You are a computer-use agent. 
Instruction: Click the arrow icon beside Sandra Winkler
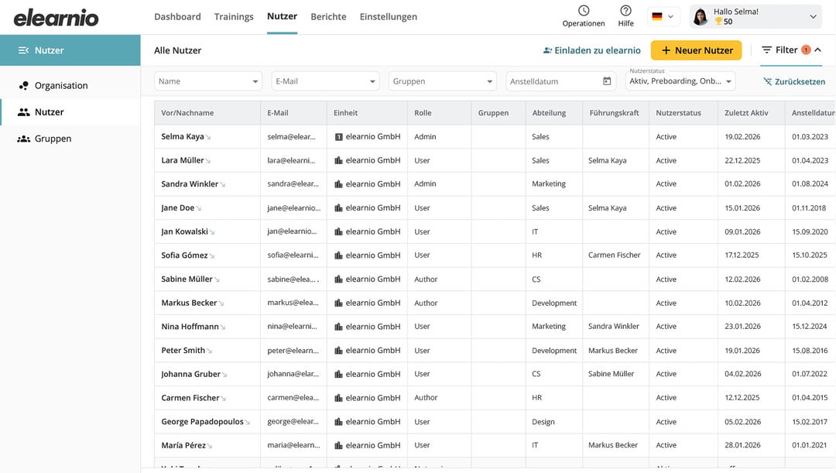222,185
